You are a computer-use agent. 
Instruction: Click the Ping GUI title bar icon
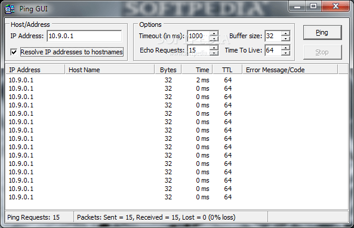click(x=10, y=9)
